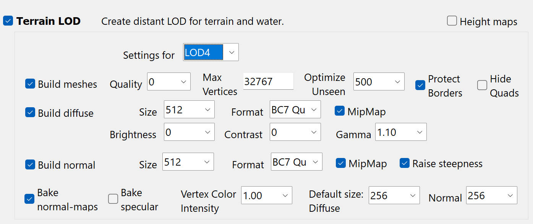Disable the Protect Borders checkbox
Viewport: 533px width, 224px height.
420,85
